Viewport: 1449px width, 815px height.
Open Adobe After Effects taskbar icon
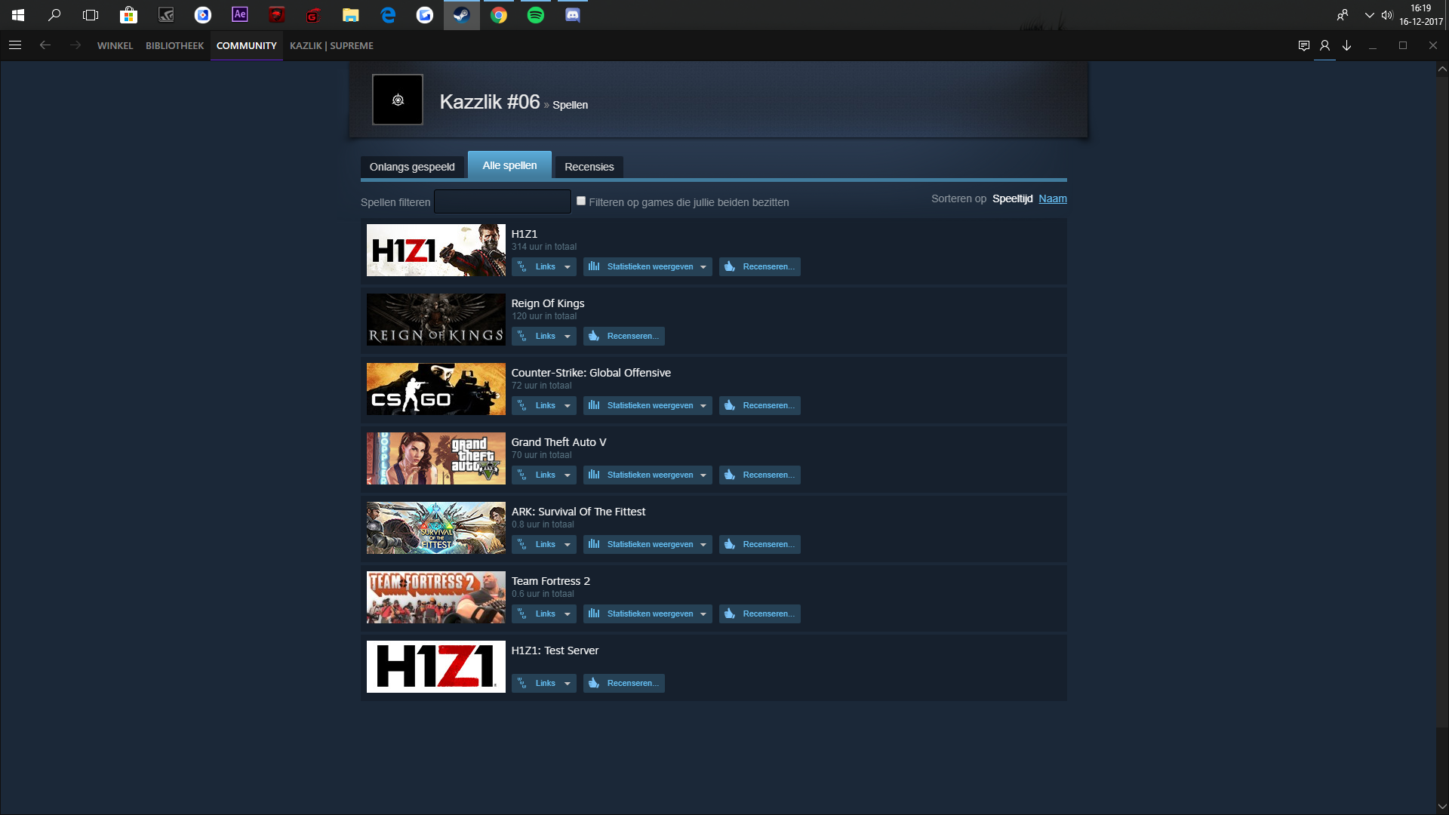[239, 14]
